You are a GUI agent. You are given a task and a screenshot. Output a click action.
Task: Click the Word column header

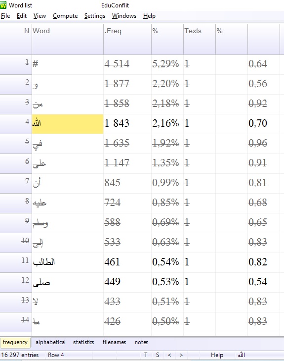(x=68, y=39)
